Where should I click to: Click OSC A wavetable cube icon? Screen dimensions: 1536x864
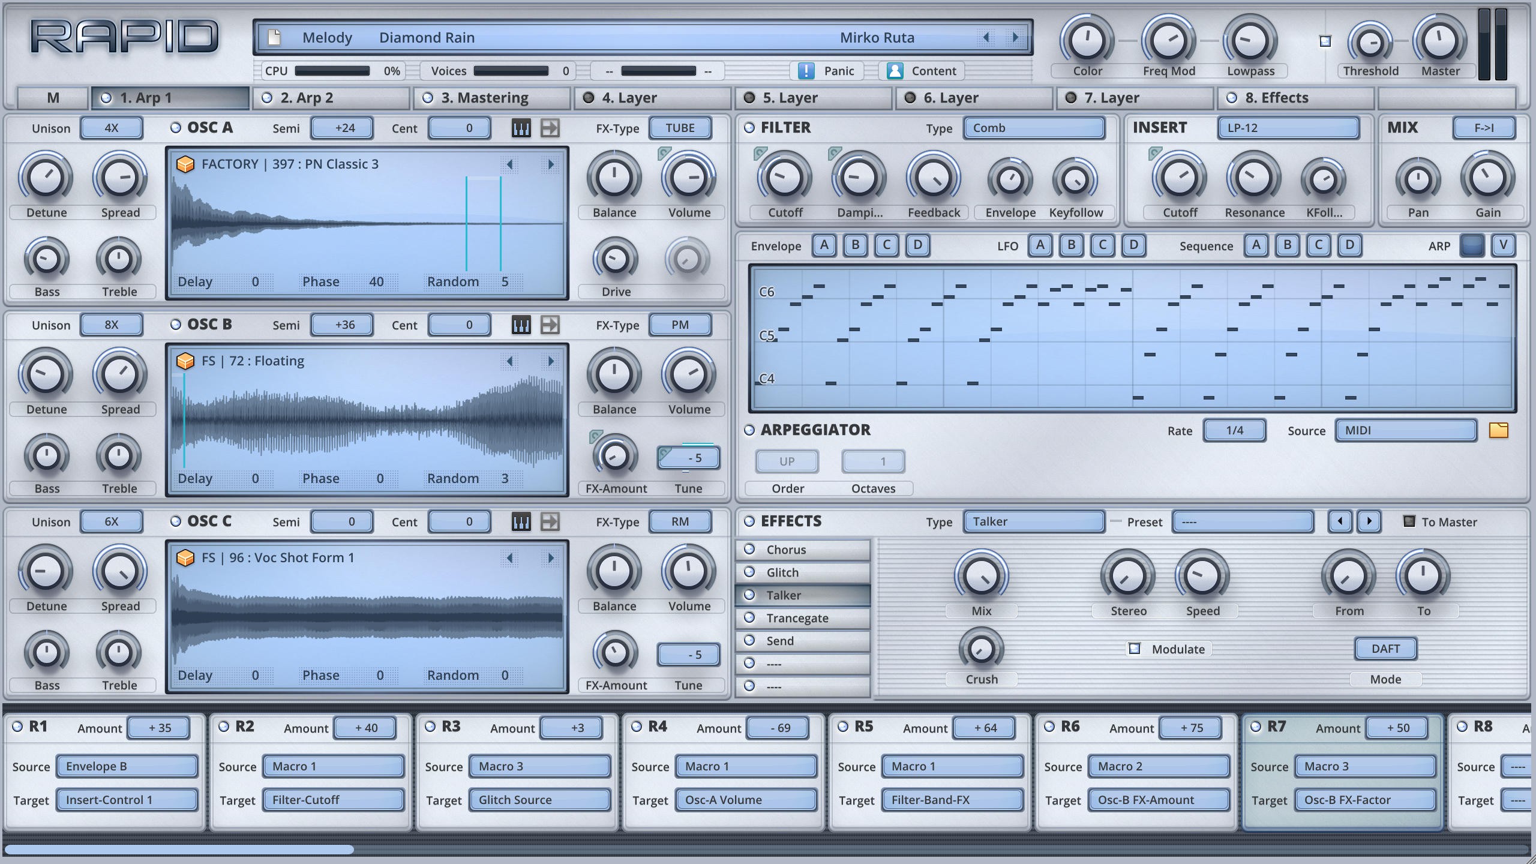click(185, 164)
